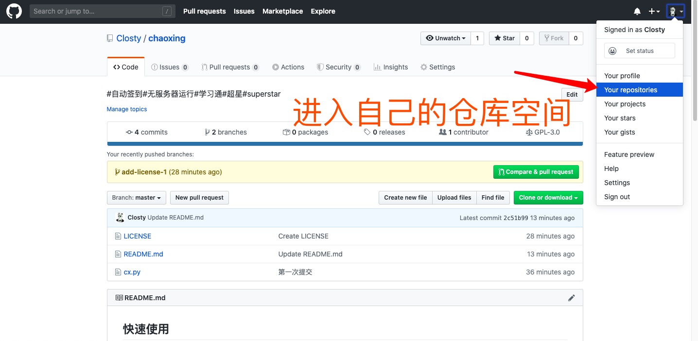Click the Closty owner link

[x=129, y=38]
